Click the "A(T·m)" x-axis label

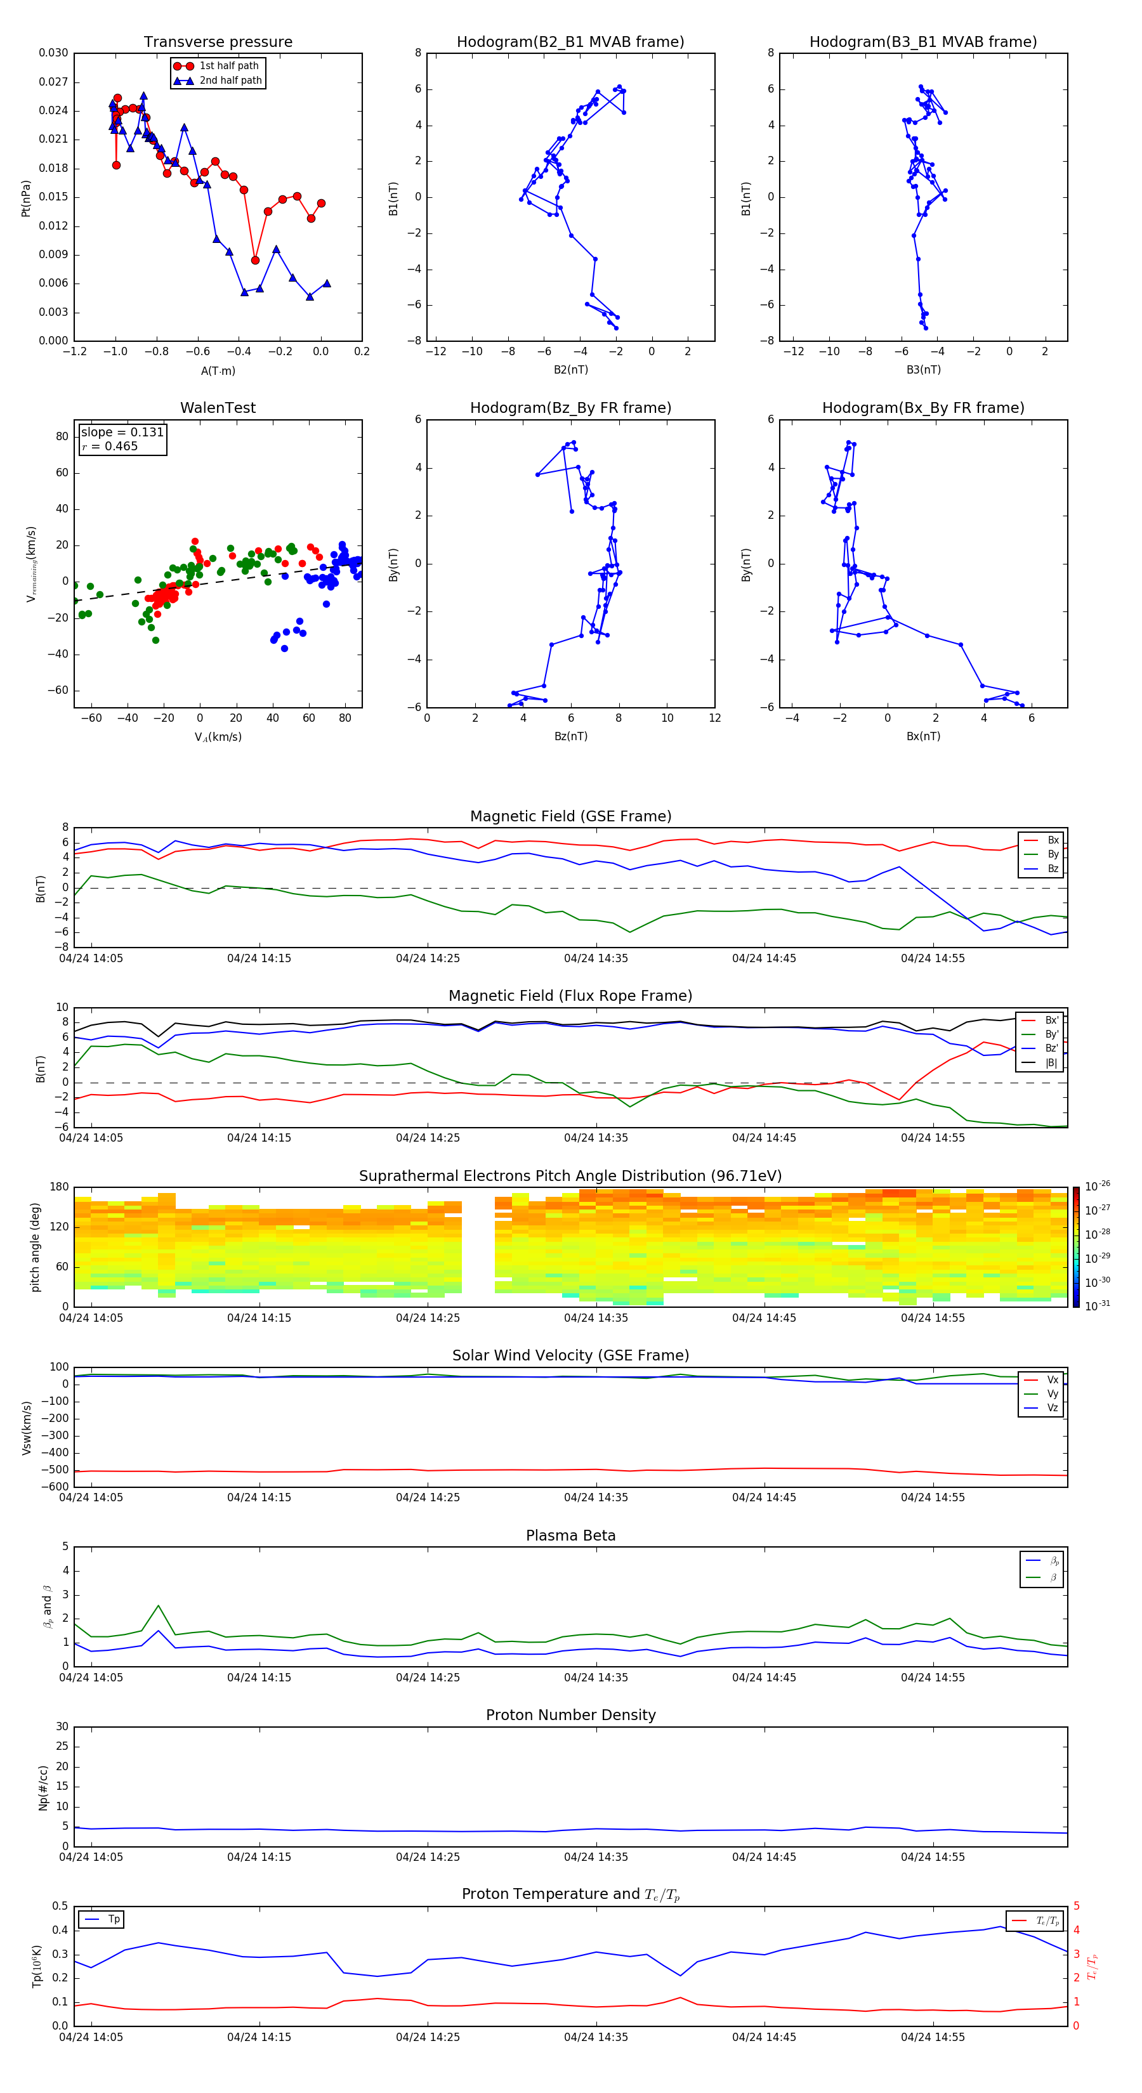(x=218, y=370)
